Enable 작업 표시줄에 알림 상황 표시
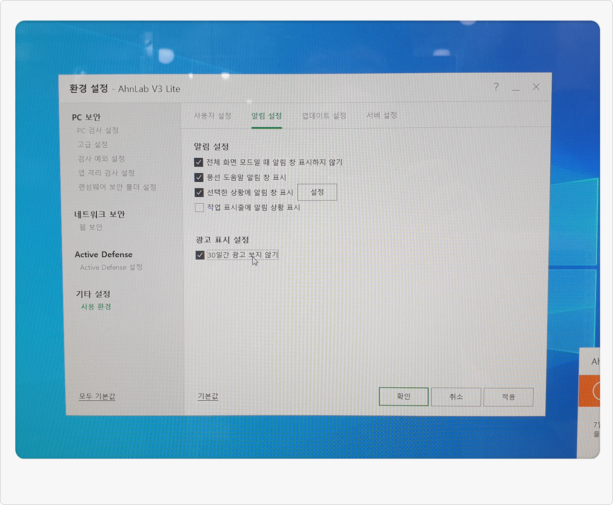 click(200, 208)
